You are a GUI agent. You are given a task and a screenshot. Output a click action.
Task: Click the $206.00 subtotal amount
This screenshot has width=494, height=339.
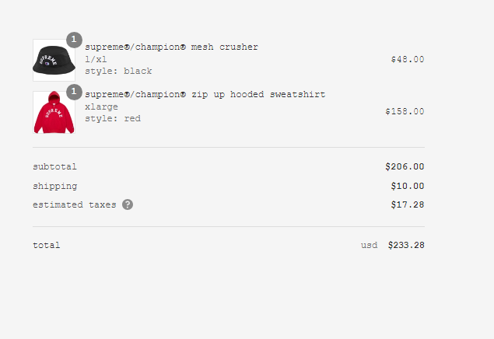(x=405, y=166)
